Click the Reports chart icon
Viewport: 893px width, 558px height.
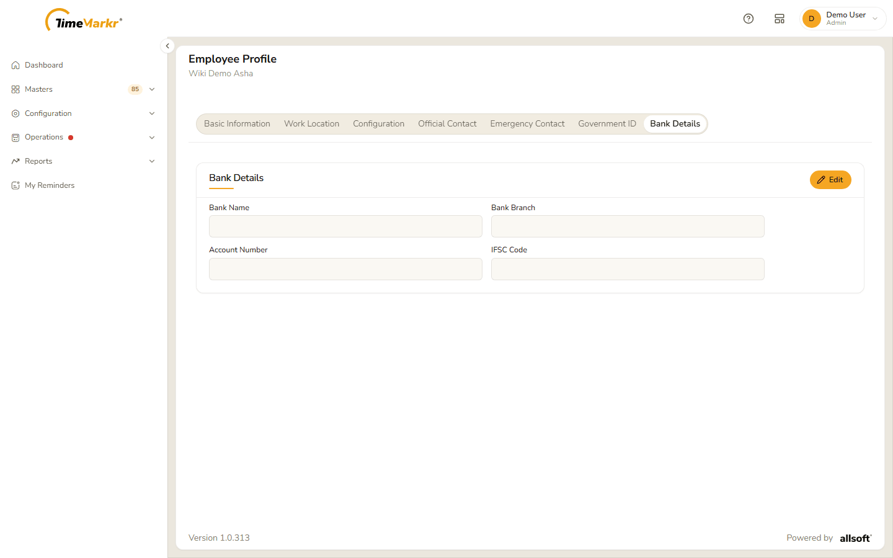tap(16, 161)
